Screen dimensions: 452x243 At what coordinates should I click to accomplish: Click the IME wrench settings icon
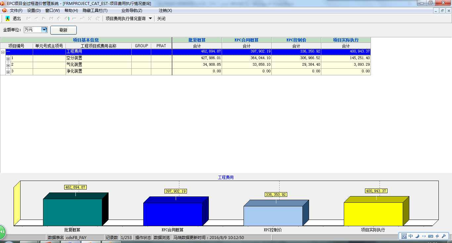click(x=444, y=236)
